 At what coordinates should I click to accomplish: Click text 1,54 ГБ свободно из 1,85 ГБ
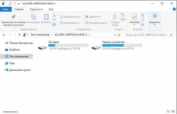pyautogui.click(x=64, y=49)
